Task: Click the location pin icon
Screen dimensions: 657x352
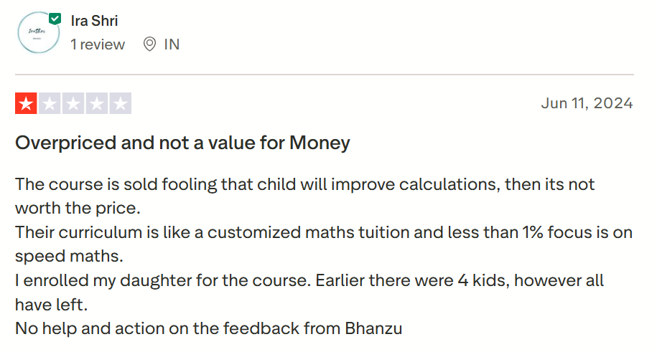Action: [149, 44]
